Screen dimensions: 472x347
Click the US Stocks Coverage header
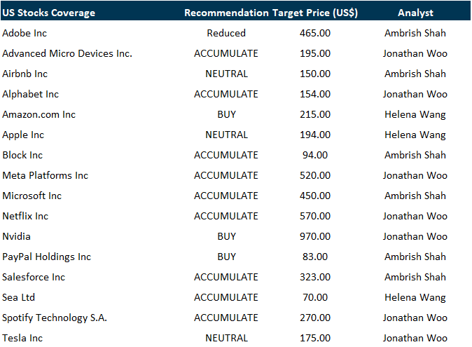tap(49, 13)
